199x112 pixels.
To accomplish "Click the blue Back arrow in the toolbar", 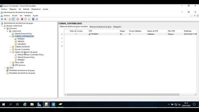I will coord(2,19).
